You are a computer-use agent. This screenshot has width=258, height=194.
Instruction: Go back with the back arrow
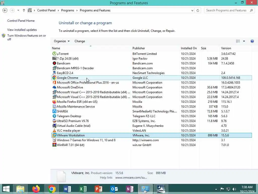point(5,10)
